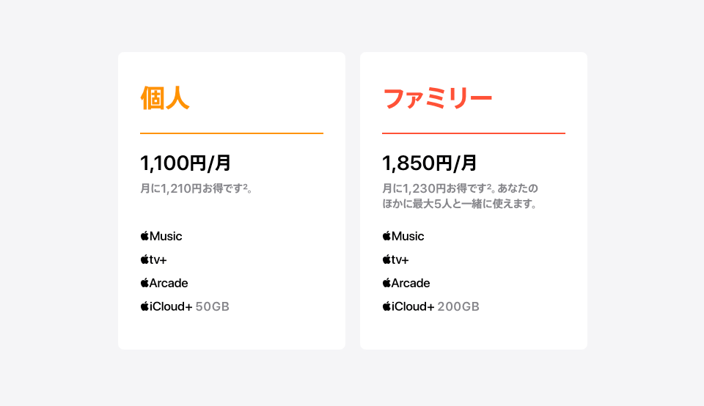The width and height of the screenshot is (704, 406).
Task: Open footnote 2 in 1,210円 savings text
Action: pyautogui.click(x=246, y=185)
